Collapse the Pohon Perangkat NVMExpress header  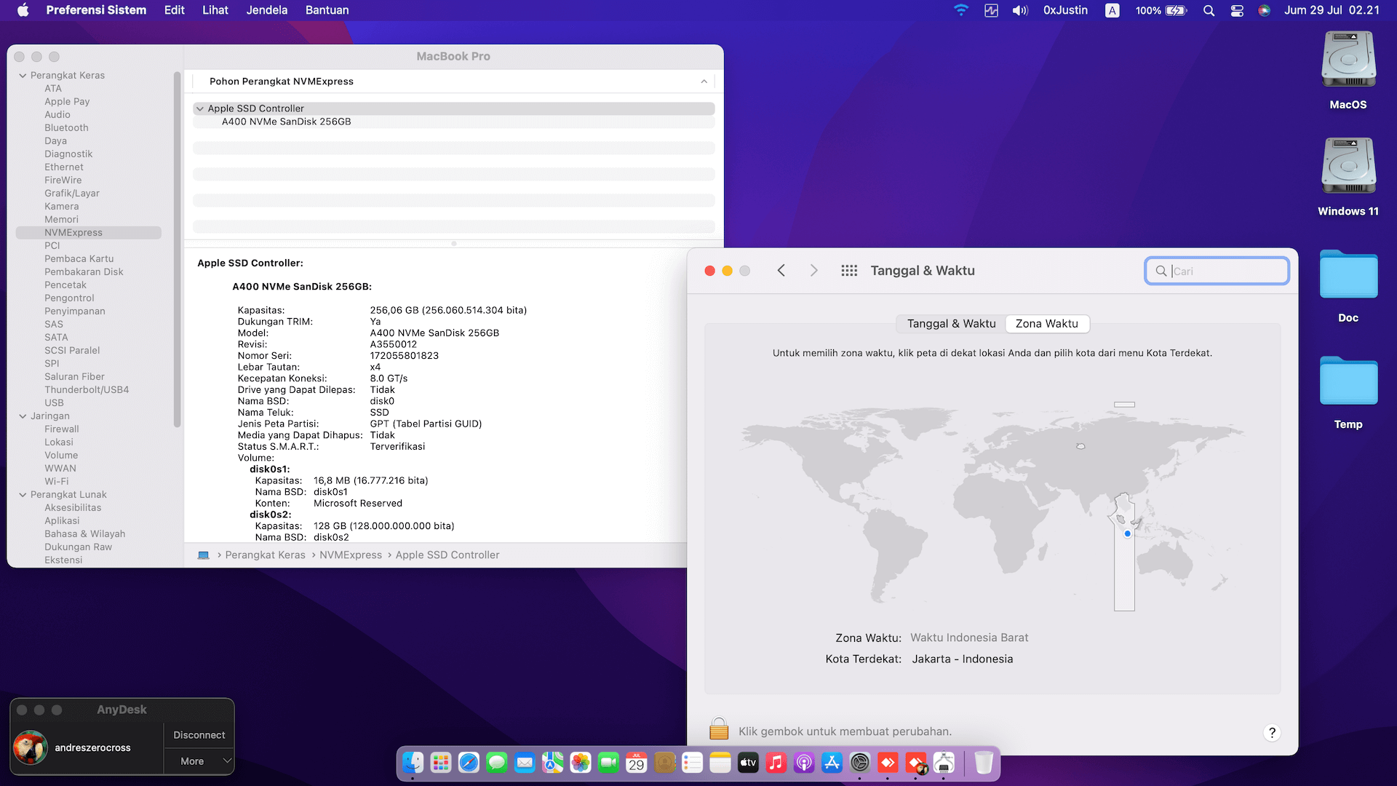coord(704,82)
